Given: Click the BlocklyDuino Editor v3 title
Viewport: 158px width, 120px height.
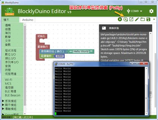Looking at the screenshot, I should pyautogui.click(x=45, y=11).
